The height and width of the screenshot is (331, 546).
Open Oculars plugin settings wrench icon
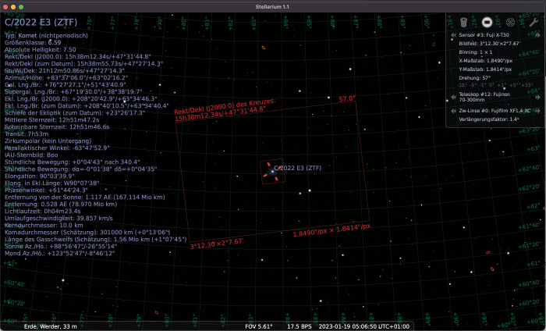534,22
